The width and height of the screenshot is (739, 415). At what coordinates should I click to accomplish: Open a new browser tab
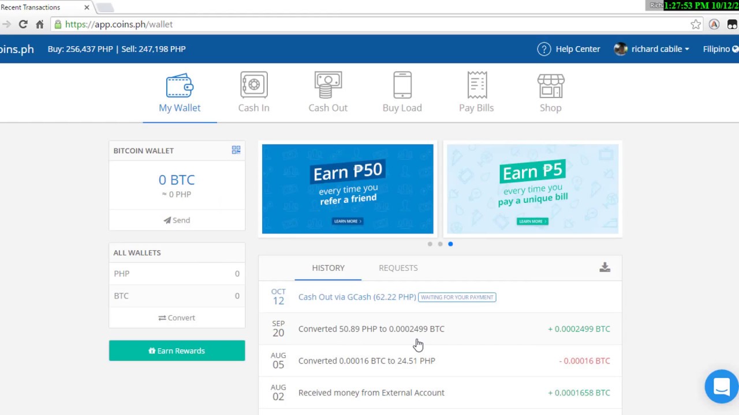[104, 7]
